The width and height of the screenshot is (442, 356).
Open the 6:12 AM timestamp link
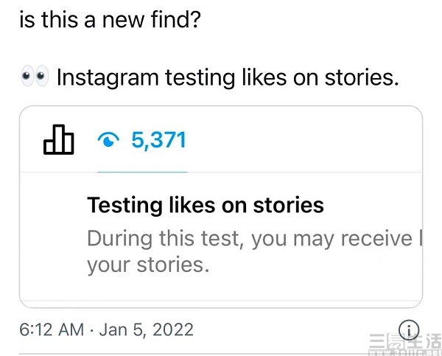(x=52, y=329)
